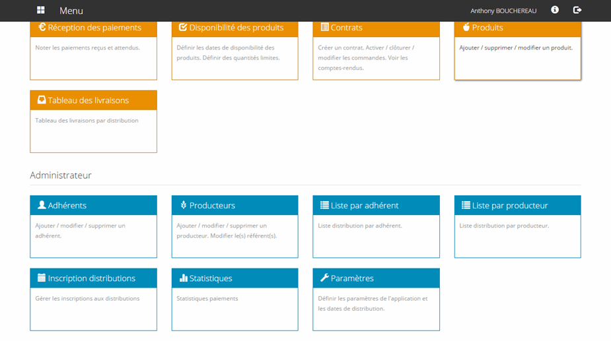Click the list icon on Liste par producteur
The image size is (611, 341).
pos(466,205)
